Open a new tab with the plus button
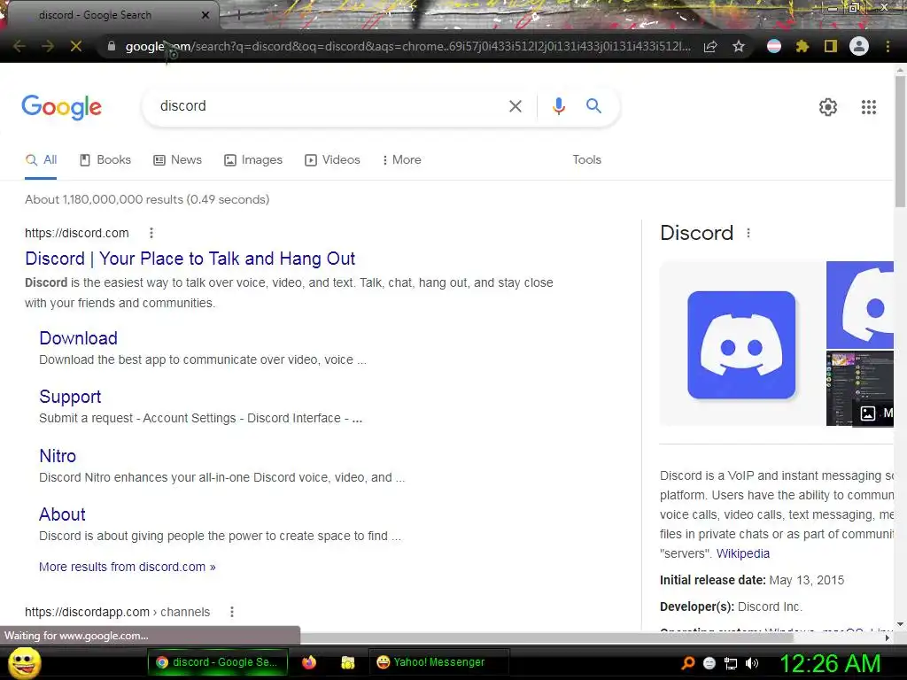Viewport: 907px width, 680px height. click(x=237, y=15)
